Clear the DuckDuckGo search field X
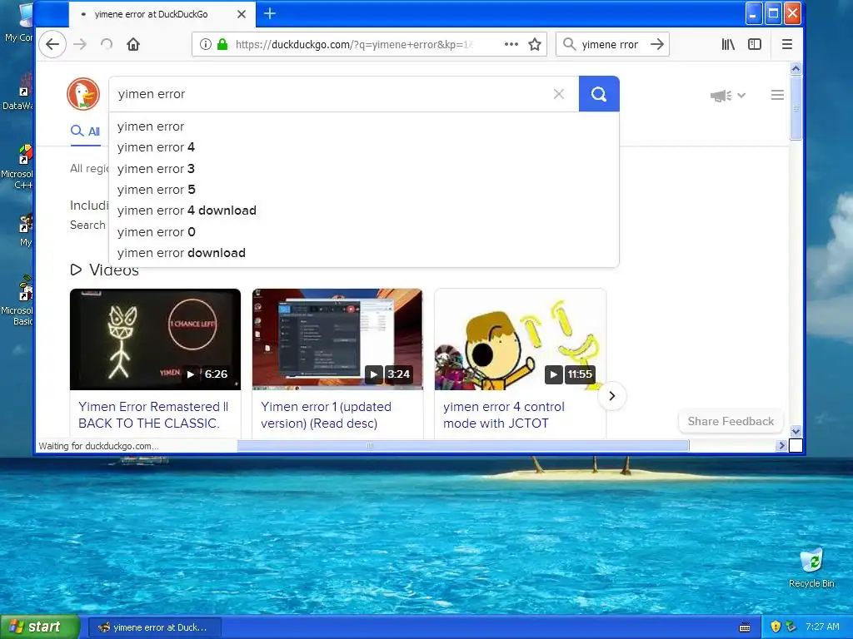This screenshot has height=639, width=853. [x=559, y=94]
